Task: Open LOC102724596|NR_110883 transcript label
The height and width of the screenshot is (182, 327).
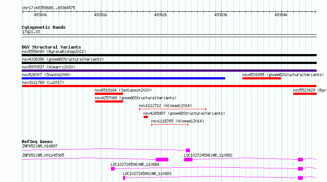Action: click(147, 174)
